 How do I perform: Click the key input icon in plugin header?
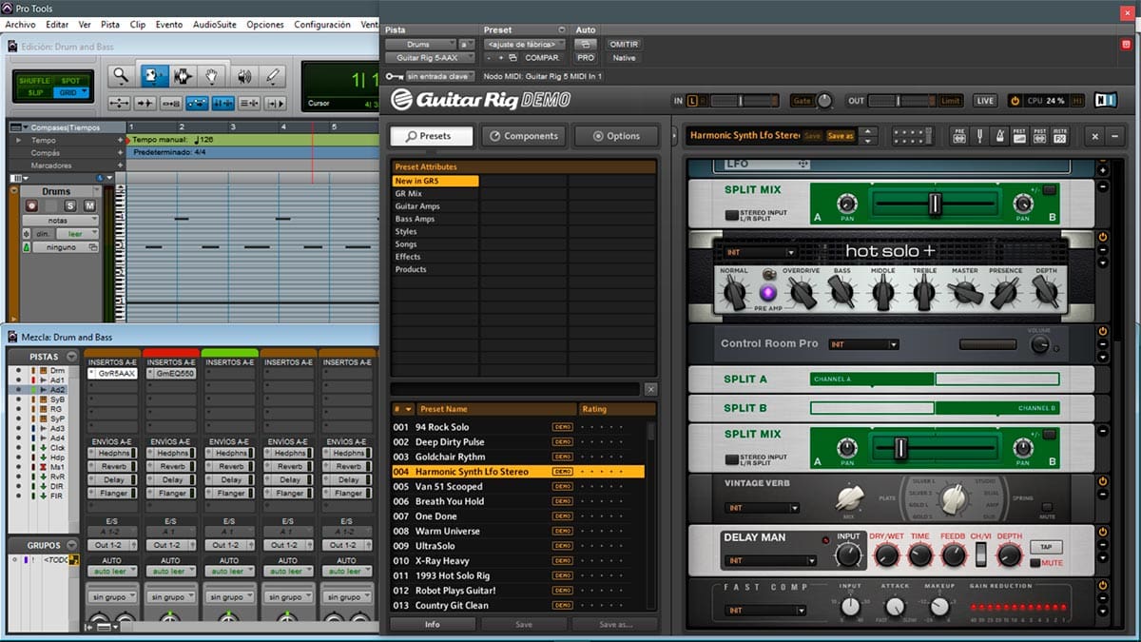[x=393, y=75]
